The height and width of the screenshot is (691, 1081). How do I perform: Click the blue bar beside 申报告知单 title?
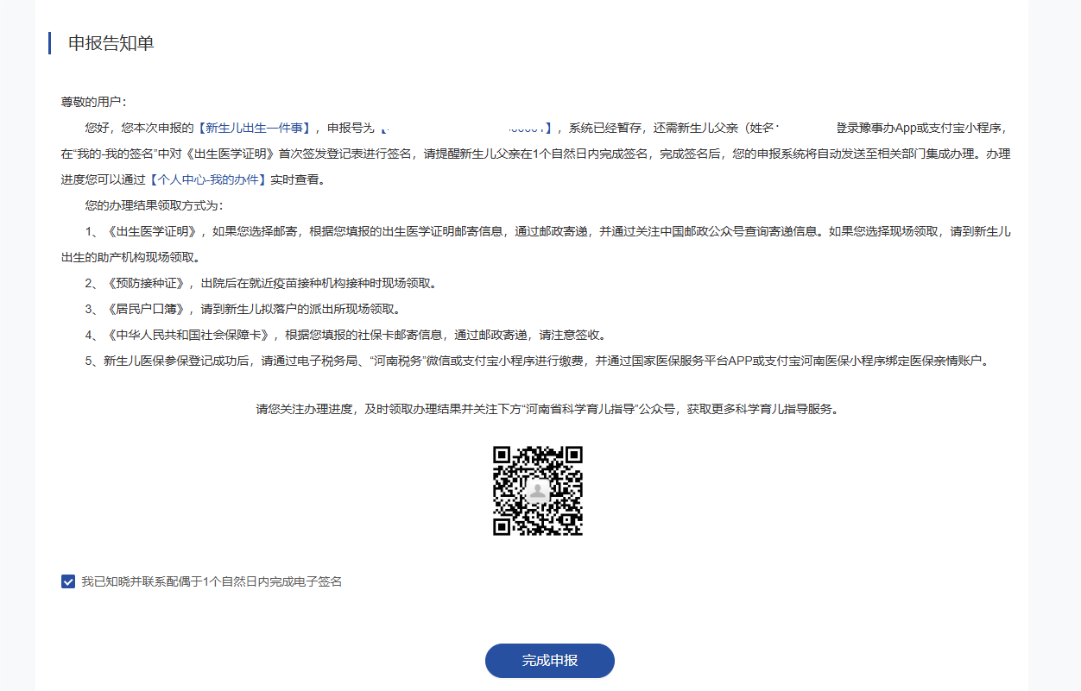[x=50, y=43]
